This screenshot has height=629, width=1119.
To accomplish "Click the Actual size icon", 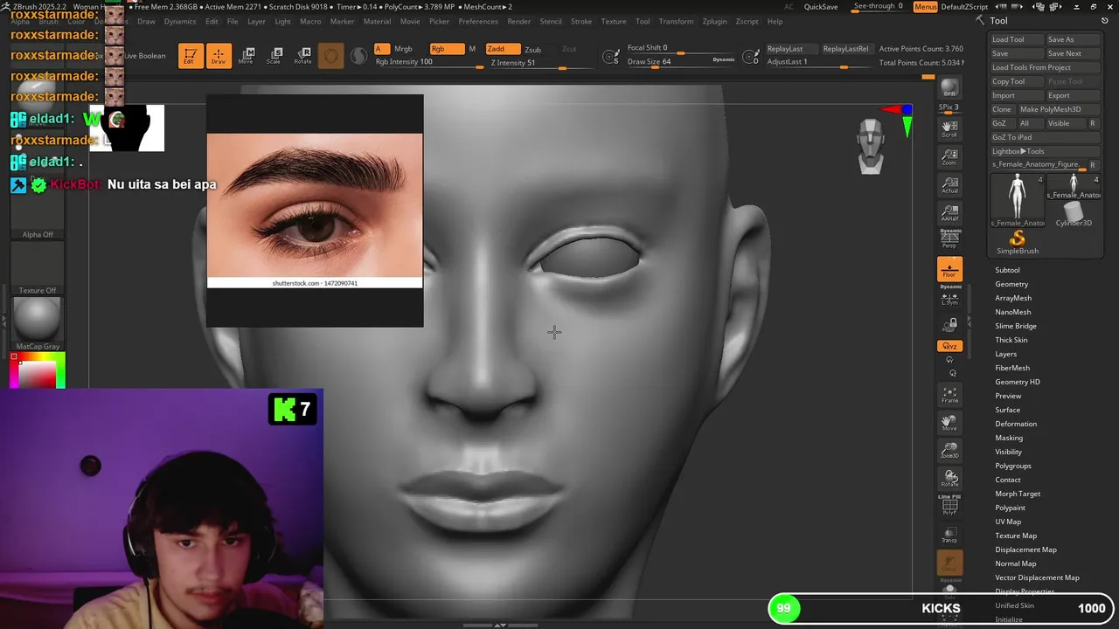I will pyautogui.click(x=949, y=185).
